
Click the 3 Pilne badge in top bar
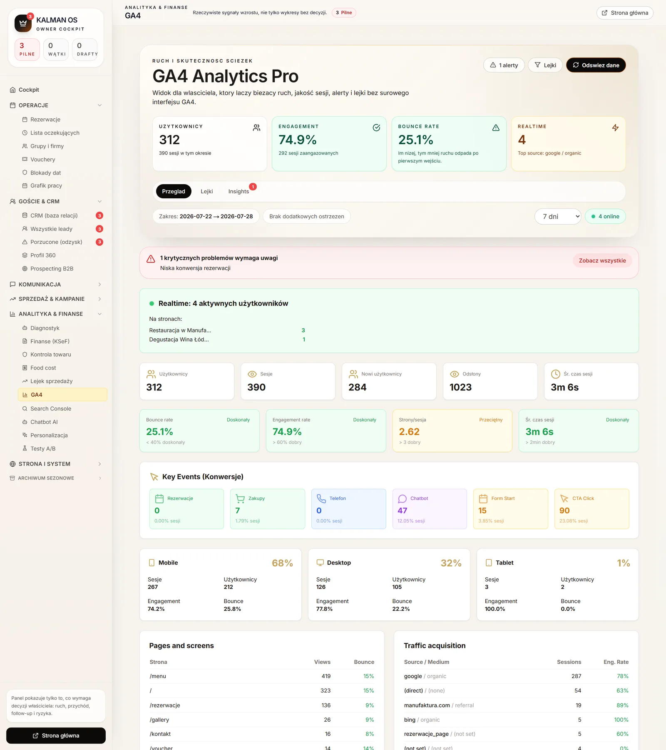click(344, 13)
